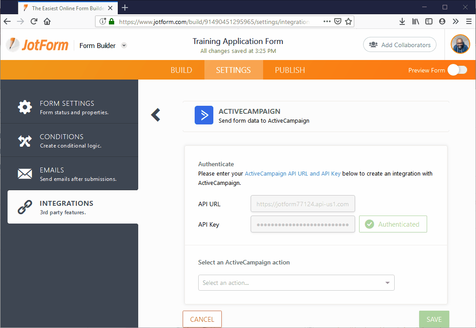This screenshot has width=476, height=328.
Task: Open the Firefox hamburger menu
Action: [469, 21]
